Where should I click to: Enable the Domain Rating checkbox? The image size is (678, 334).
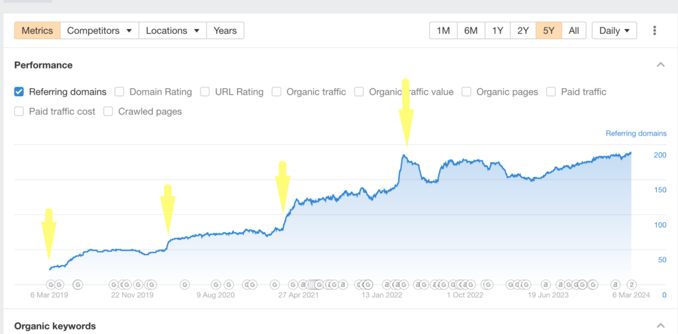(x=120, y=92)
